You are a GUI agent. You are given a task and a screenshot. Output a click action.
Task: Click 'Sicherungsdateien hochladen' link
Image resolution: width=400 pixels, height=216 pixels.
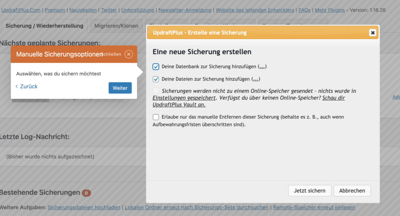coord(84,207)
